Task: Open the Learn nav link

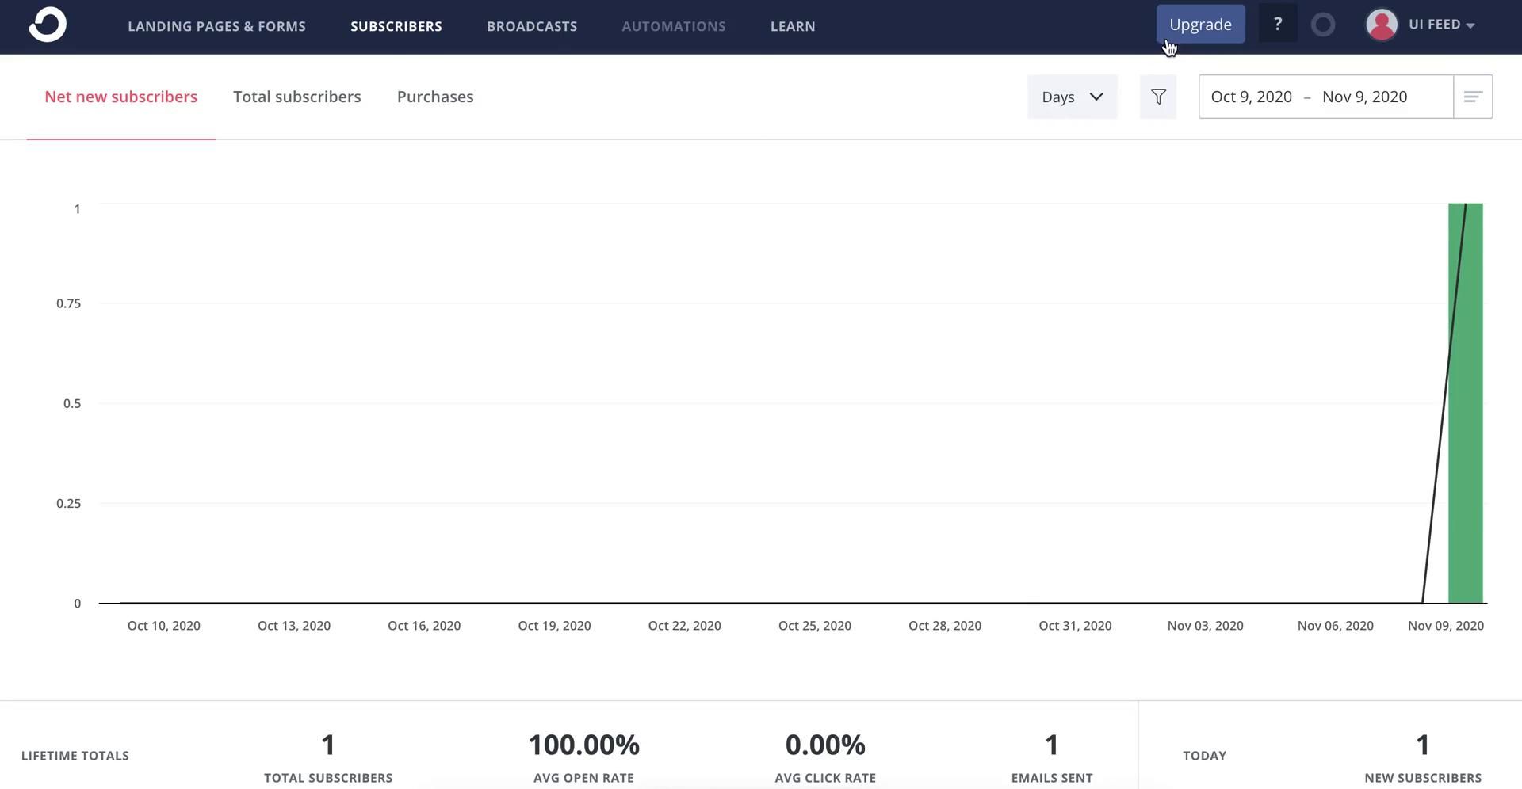Action: (x=793, y=26)
